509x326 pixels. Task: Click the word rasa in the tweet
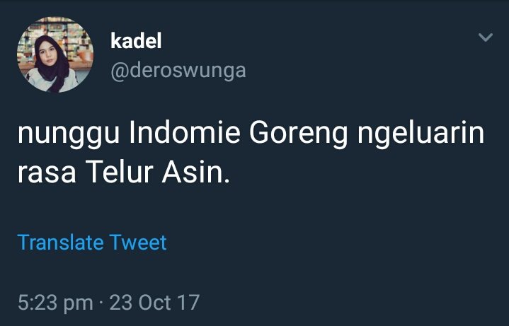click(47, 173)
